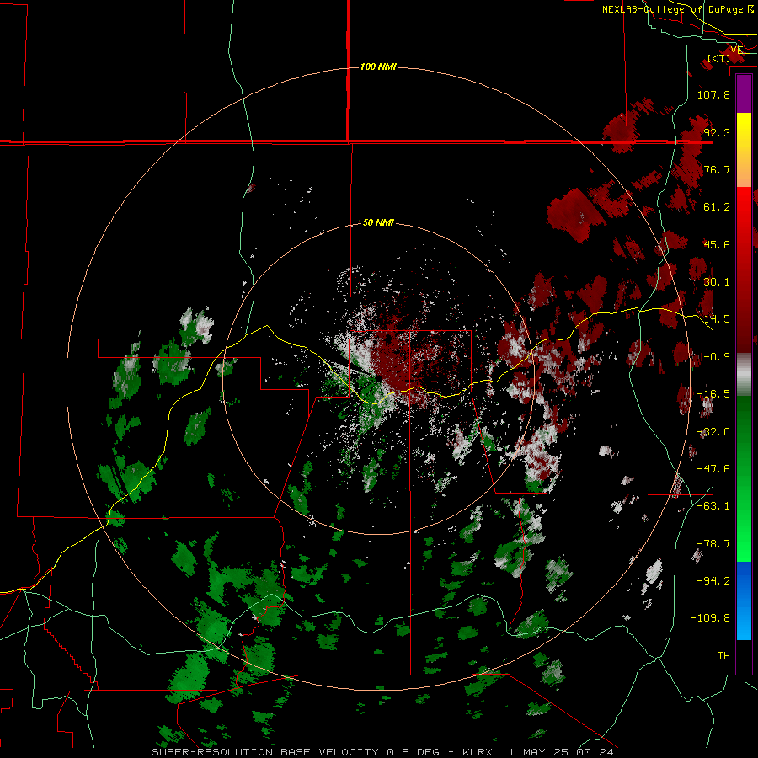Select the 14.5 value on velocity scale

pos(717,319)
